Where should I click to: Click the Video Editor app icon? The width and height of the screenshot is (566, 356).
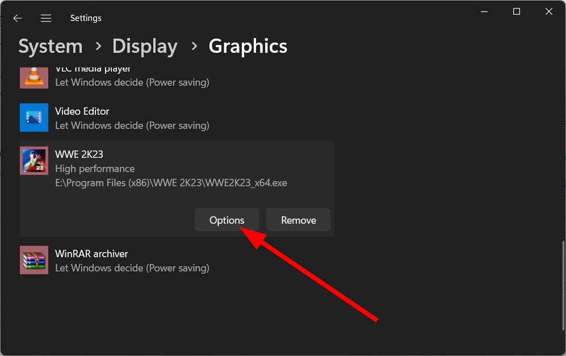[x=33, y=118]
